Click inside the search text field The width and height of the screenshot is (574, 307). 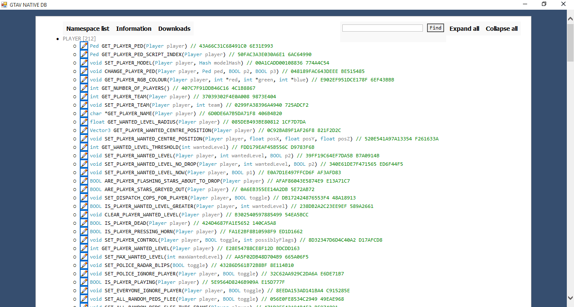[x=382, y=28]
